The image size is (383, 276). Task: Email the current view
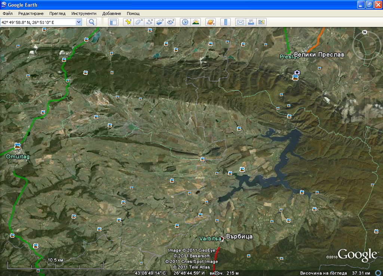[240, 22]
